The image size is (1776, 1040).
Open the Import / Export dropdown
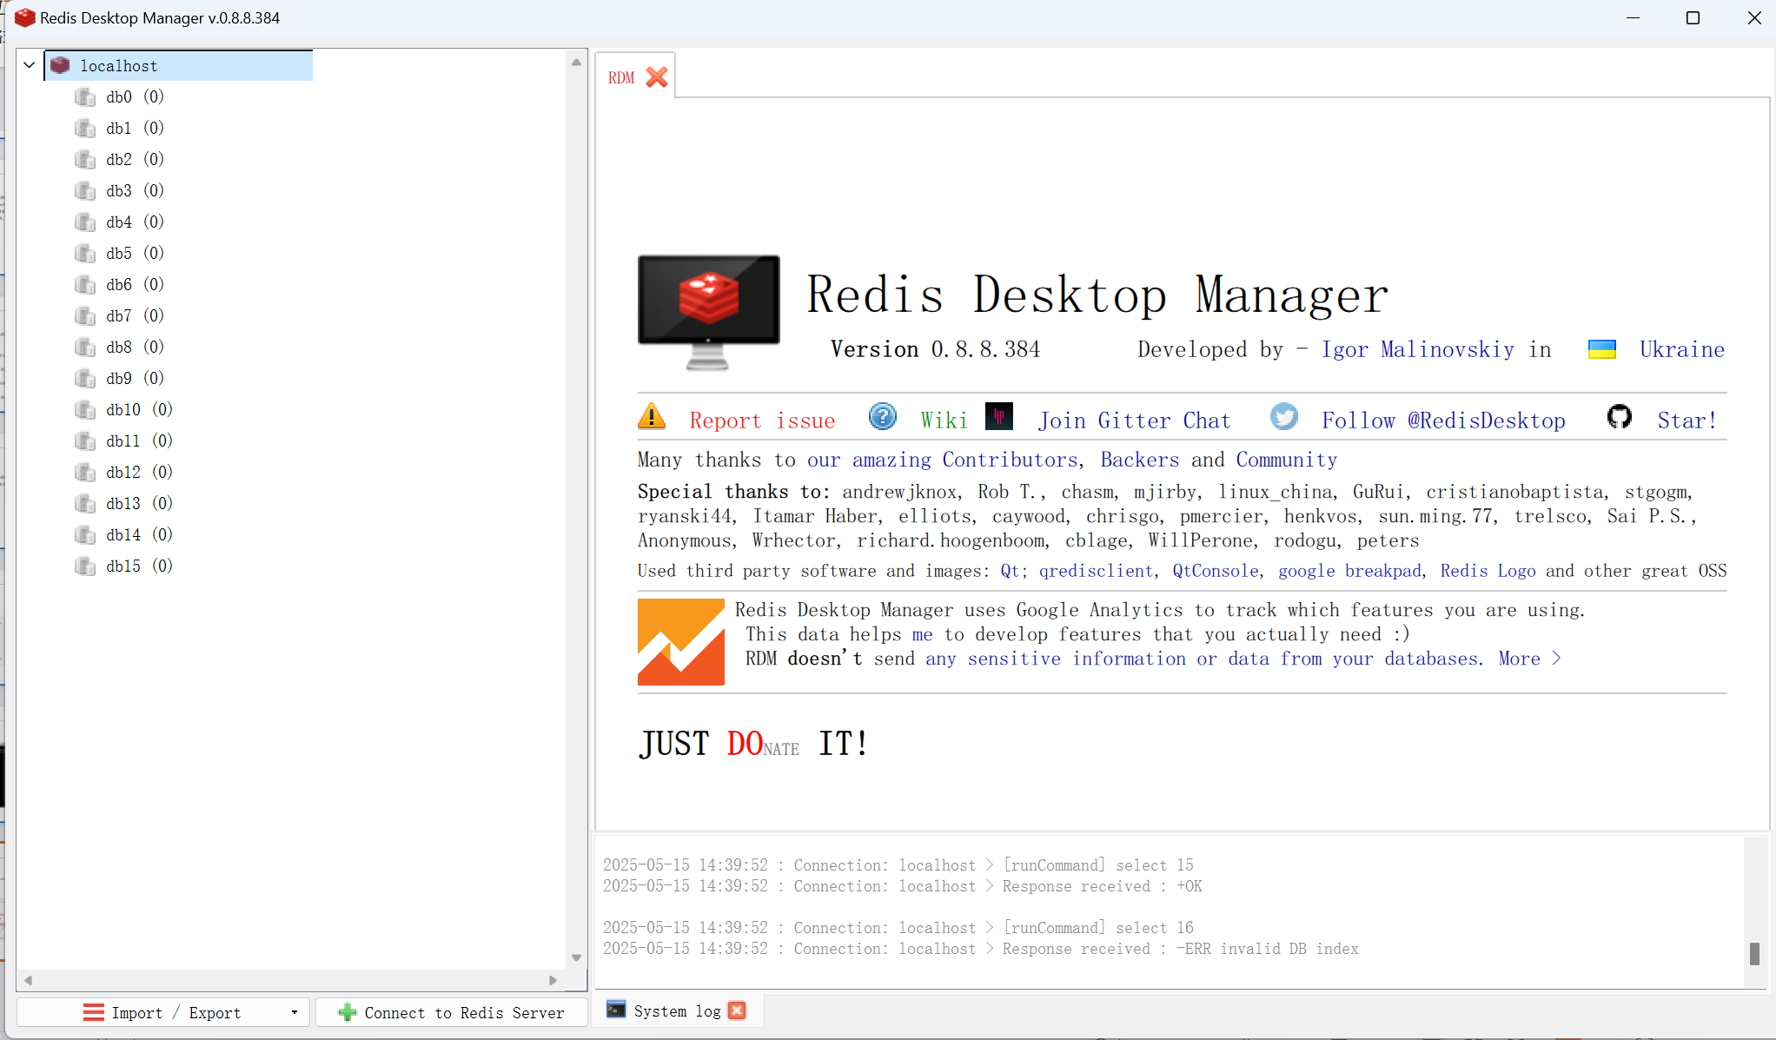(294, 1012)
